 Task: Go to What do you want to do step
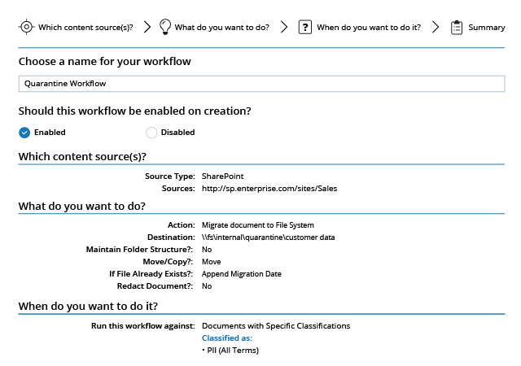pos(221,27)
